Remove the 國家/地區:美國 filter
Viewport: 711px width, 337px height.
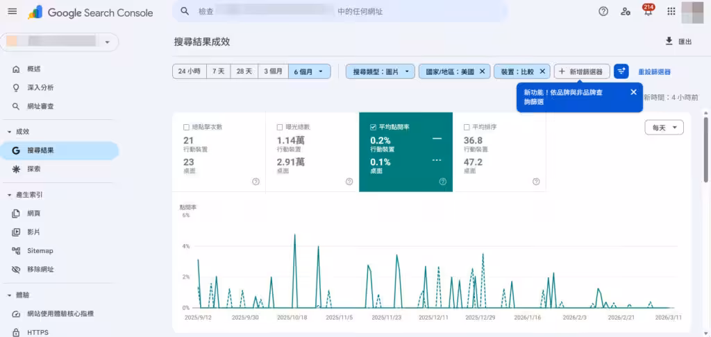tap(482, 71)
